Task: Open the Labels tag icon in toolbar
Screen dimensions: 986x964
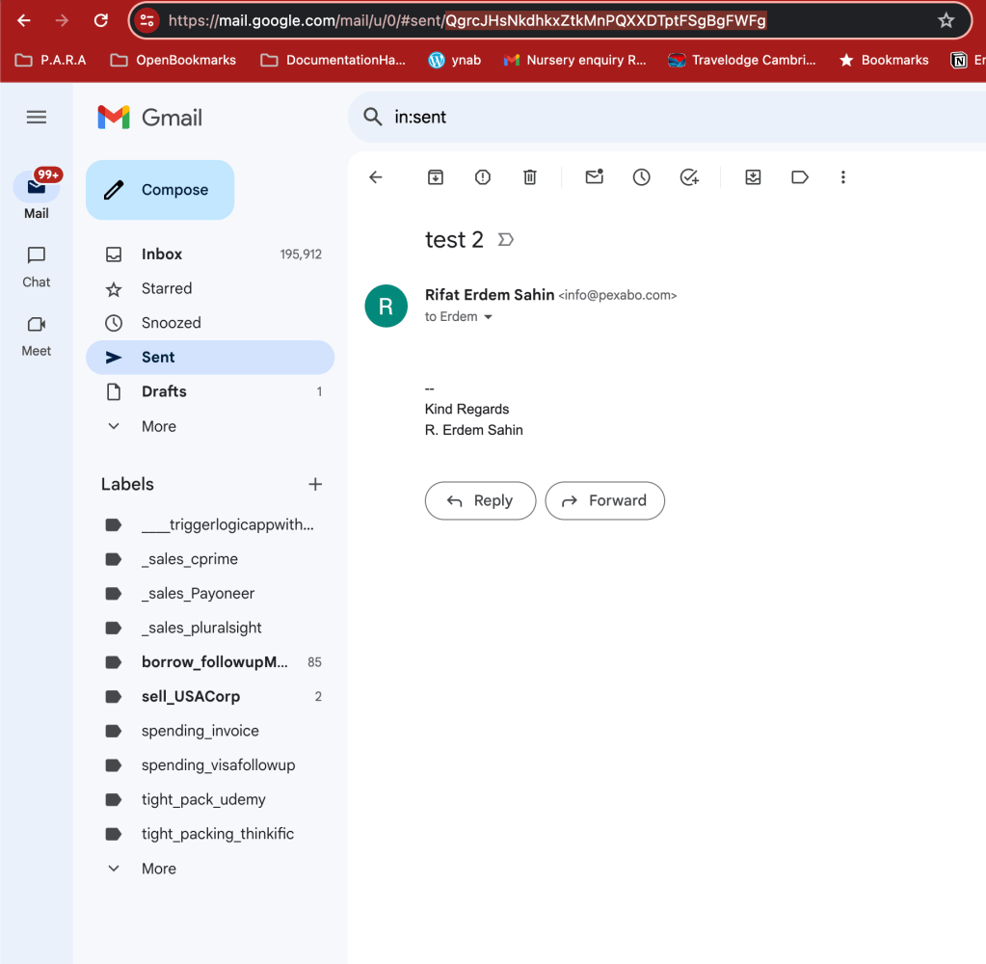Action: click(x=799, y=177)
